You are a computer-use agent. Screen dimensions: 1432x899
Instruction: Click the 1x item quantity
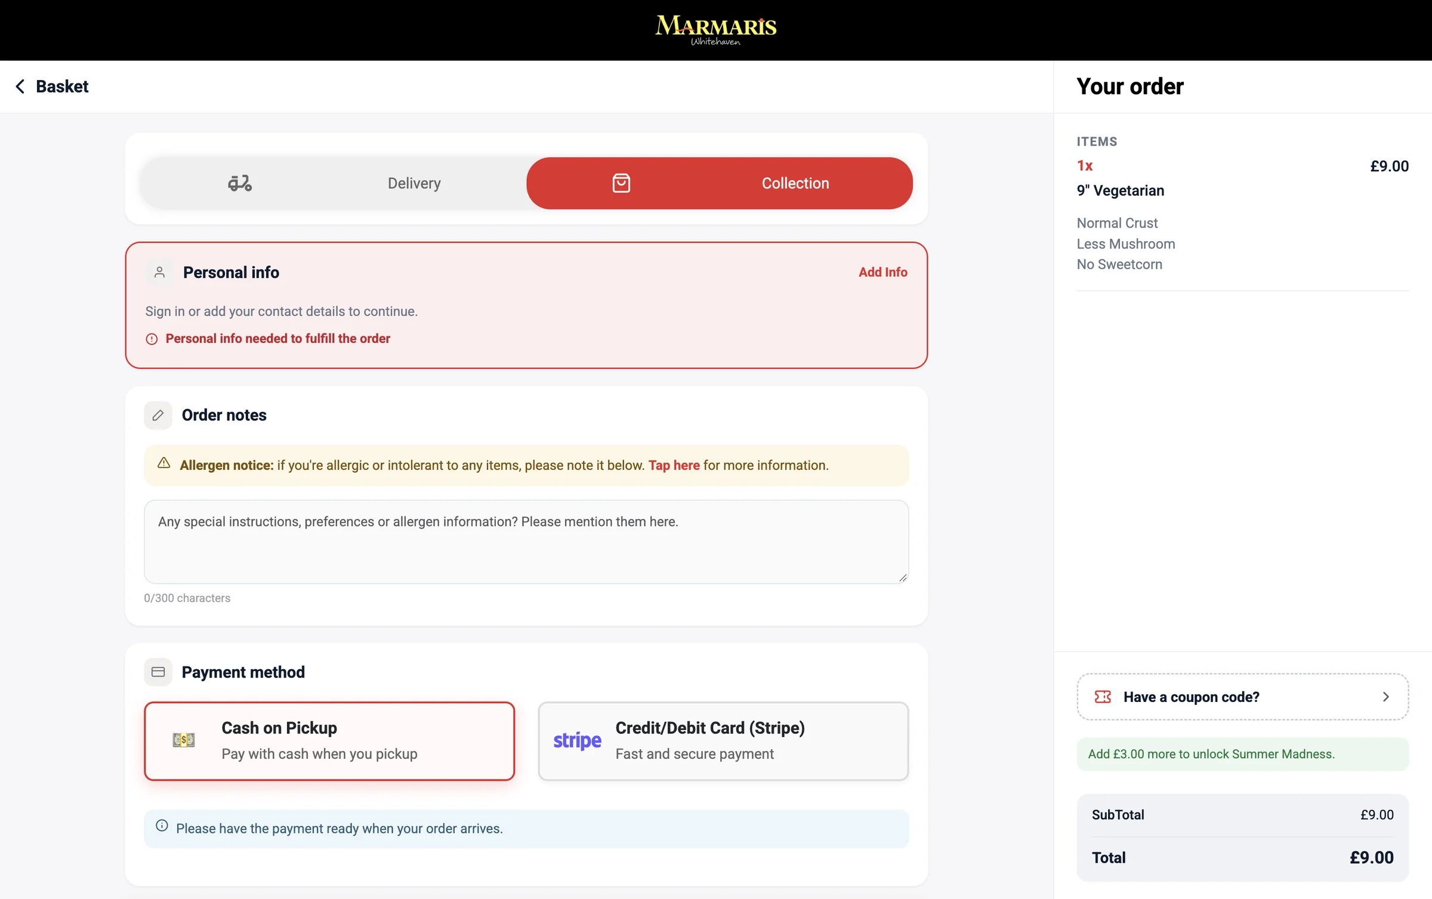click(1085, 166)
